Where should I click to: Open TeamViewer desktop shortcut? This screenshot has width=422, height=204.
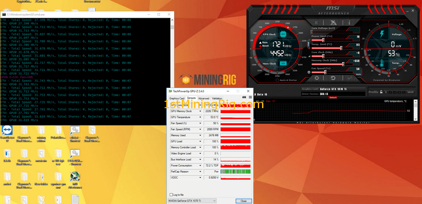coord(7,131)
